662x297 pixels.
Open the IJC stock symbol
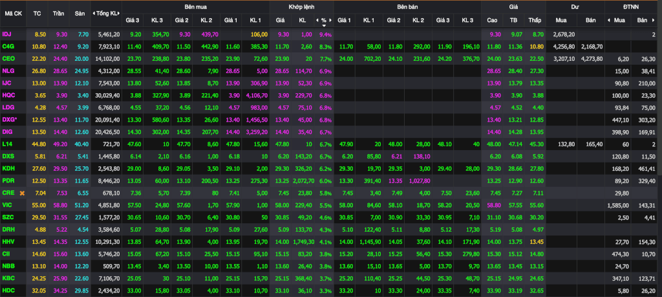click(x=7, y=83)
